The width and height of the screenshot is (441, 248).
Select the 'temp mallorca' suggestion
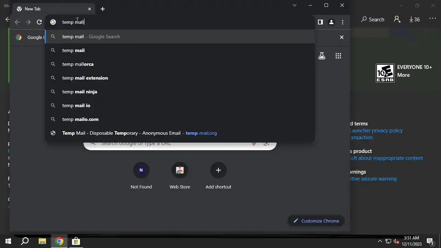tap(180, 64)
